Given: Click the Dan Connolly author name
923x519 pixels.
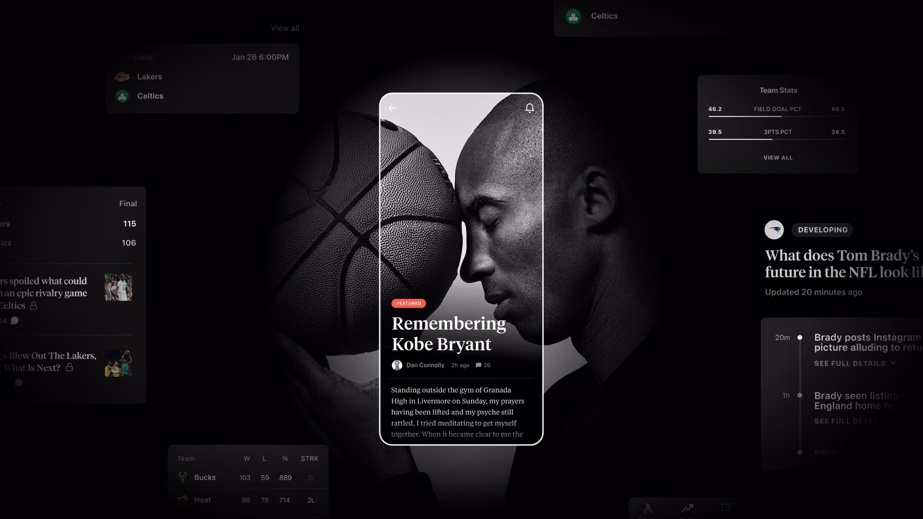Looking at the screenshot, I should pos(425,365).
